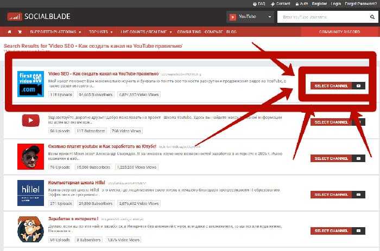The height and width of the screenshot is (251, 380).
Task: Click the Social Blade logo
Action: point(39,16)
